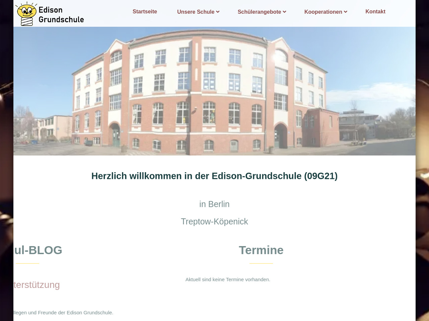The width and height of the screenshot is (429, 321).
Task: Click the 'in Berlin' subtitle text
Action: pos(214,204)
